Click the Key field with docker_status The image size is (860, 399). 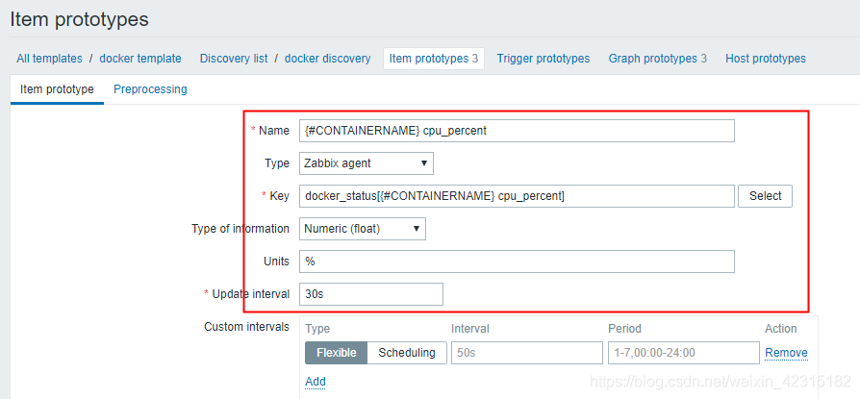coord(517,196)
